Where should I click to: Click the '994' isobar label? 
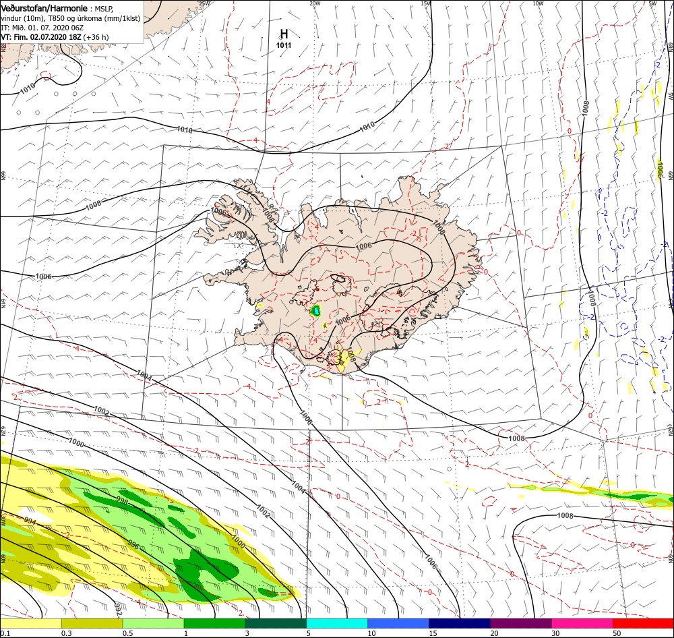point(30,521)
